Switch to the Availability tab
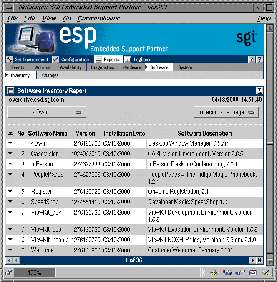Screen dimensions: 277x282 click(x=71, y=67)
